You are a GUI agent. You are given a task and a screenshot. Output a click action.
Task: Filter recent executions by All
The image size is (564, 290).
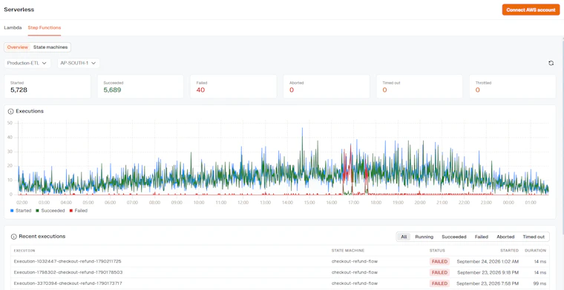pos(404,237)
